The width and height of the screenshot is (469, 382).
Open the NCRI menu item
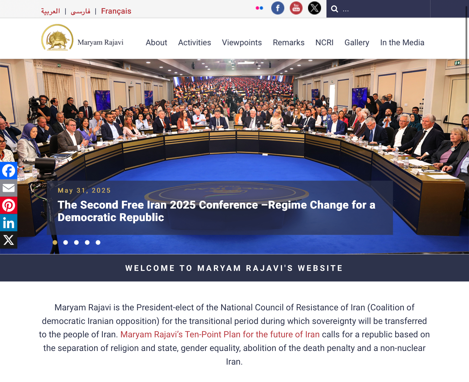pyautogui.click(x=324, y=43)
